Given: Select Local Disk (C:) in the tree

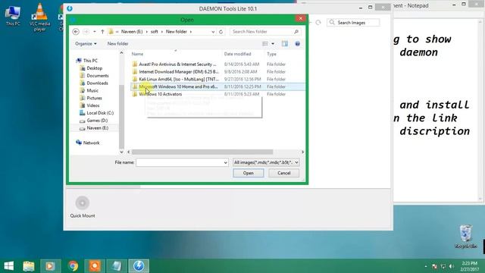Looking at the screenshot, I should click(100, 113).
